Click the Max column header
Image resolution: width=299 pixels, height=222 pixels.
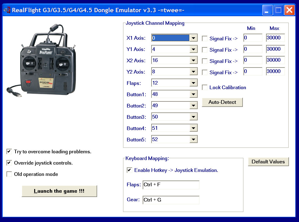click(274, 28)
